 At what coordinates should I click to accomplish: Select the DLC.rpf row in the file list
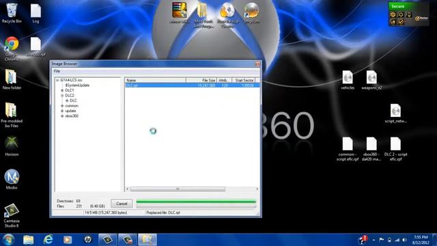tap(192, 85)
